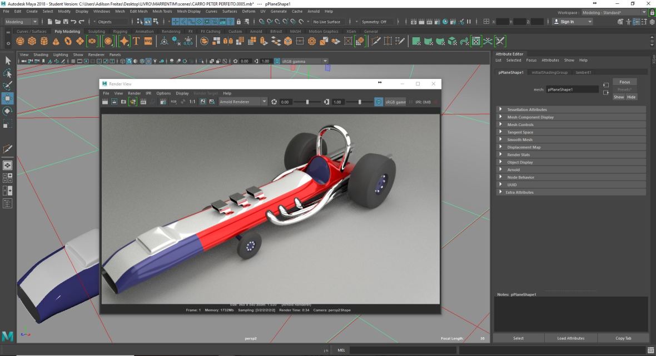The image size is (656, 356).
Task: Click the Focus button in Attribute Editor
Action: (624, 82)
